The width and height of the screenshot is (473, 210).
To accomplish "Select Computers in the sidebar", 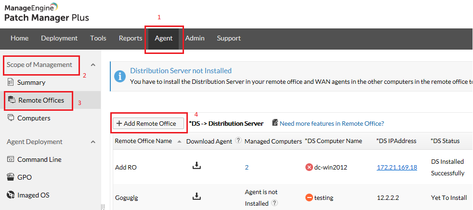I will coord(34,118).
